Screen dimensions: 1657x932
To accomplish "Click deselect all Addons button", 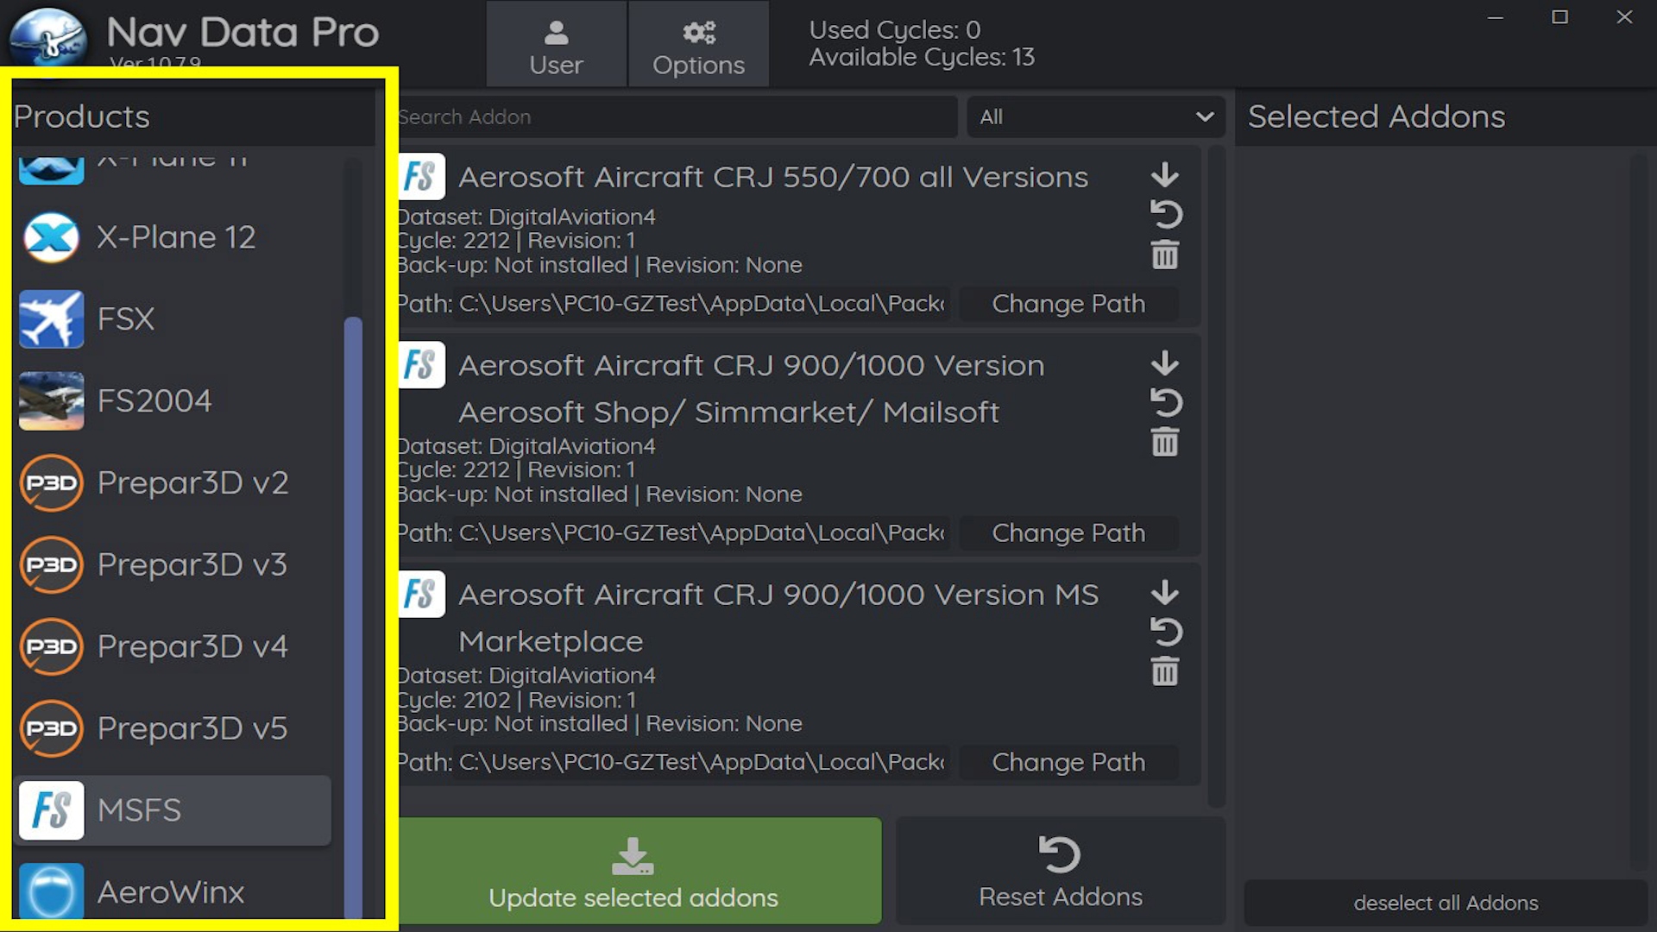I will pos(1446,903).
